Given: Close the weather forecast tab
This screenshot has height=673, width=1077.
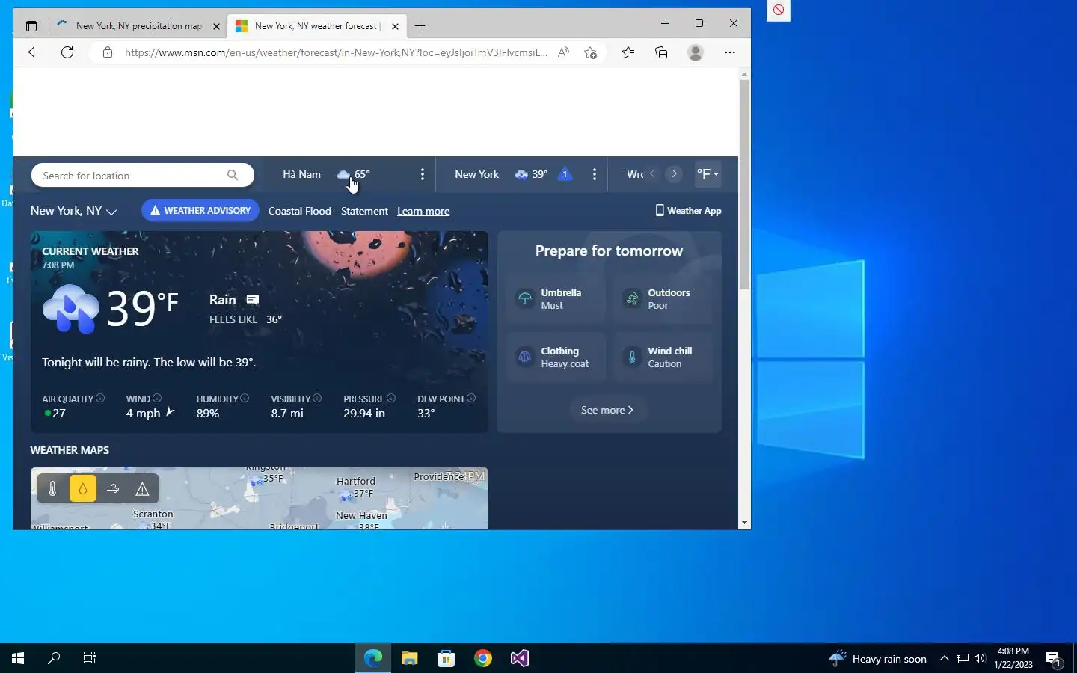Looking at the screenshot, I should pos(395,26).
